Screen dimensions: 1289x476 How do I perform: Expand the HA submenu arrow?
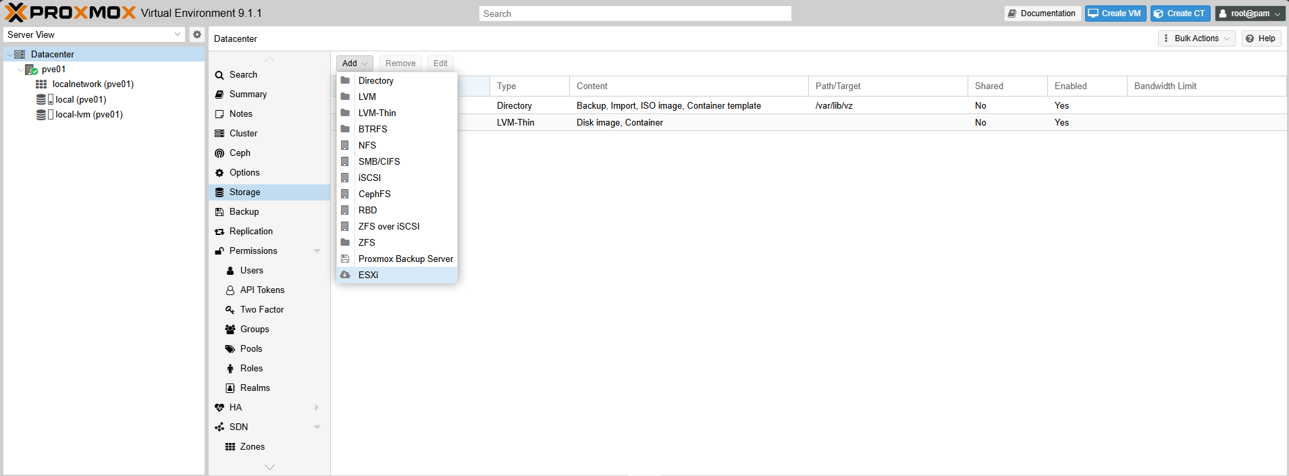[x=317, y=408]
